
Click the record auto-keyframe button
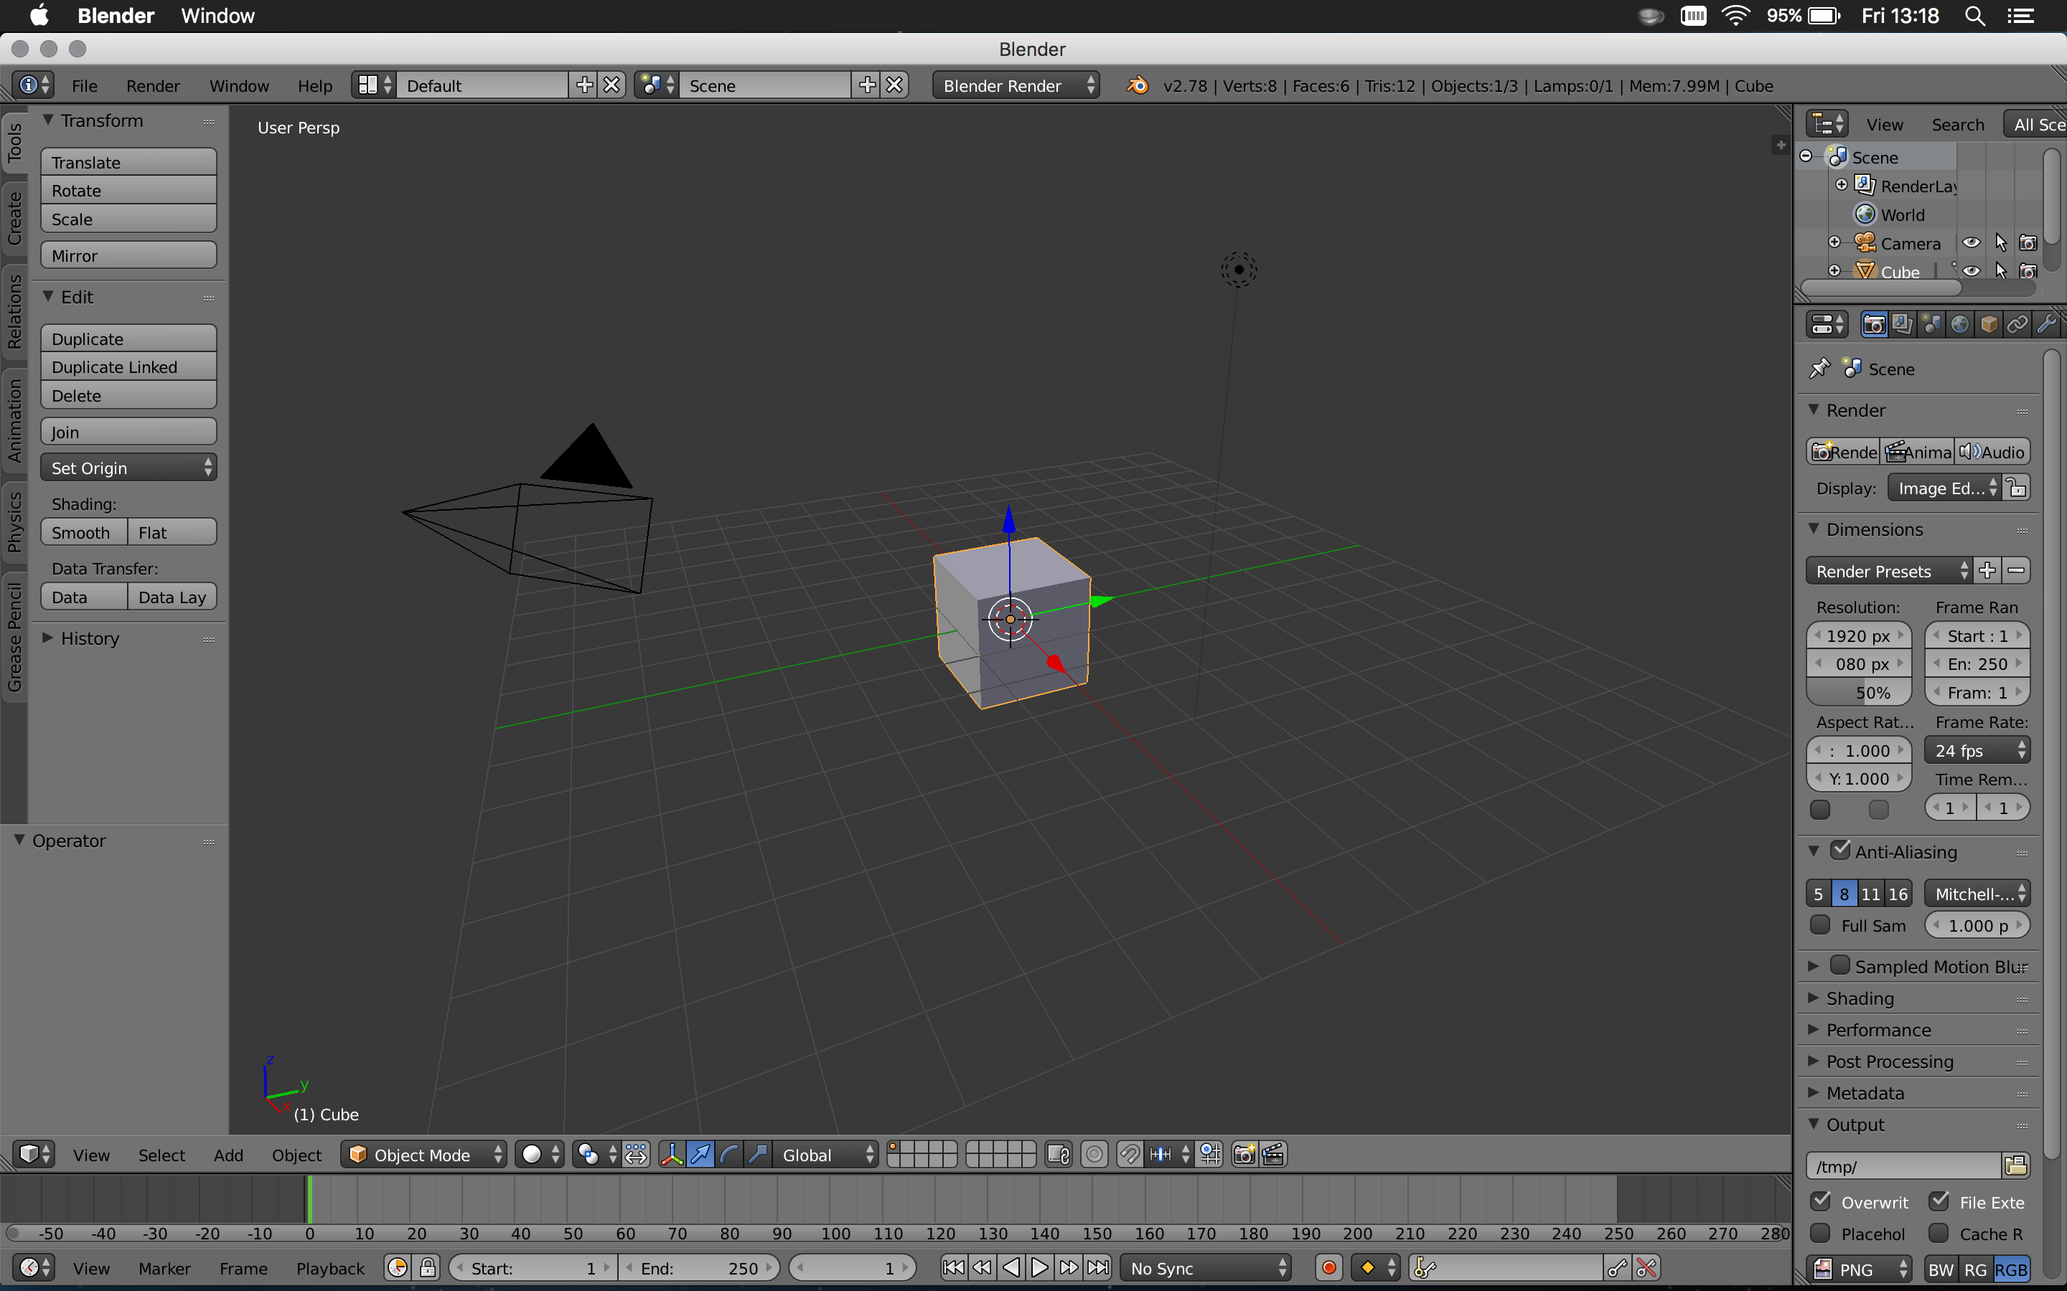coord(1328,1268)
